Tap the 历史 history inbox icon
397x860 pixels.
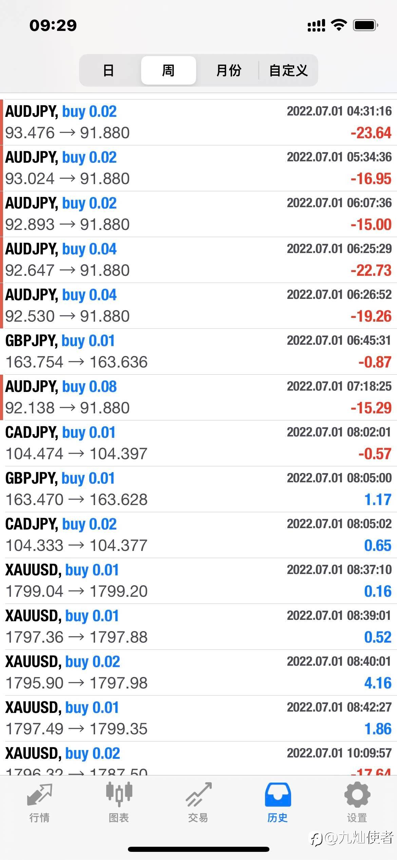point(278,795)
